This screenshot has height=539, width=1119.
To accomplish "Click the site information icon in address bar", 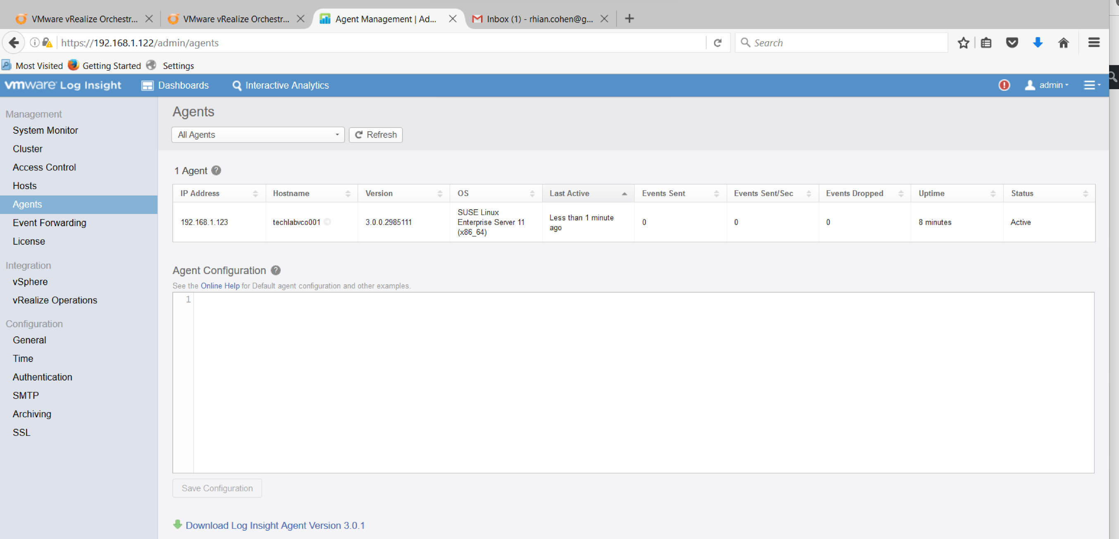I will pos(34,43).
